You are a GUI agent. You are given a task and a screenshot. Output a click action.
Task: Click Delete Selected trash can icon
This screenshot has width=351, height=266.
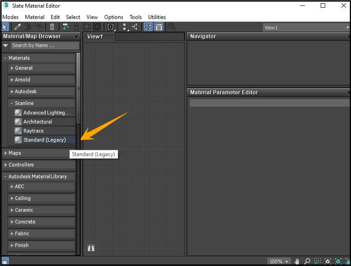52,27
